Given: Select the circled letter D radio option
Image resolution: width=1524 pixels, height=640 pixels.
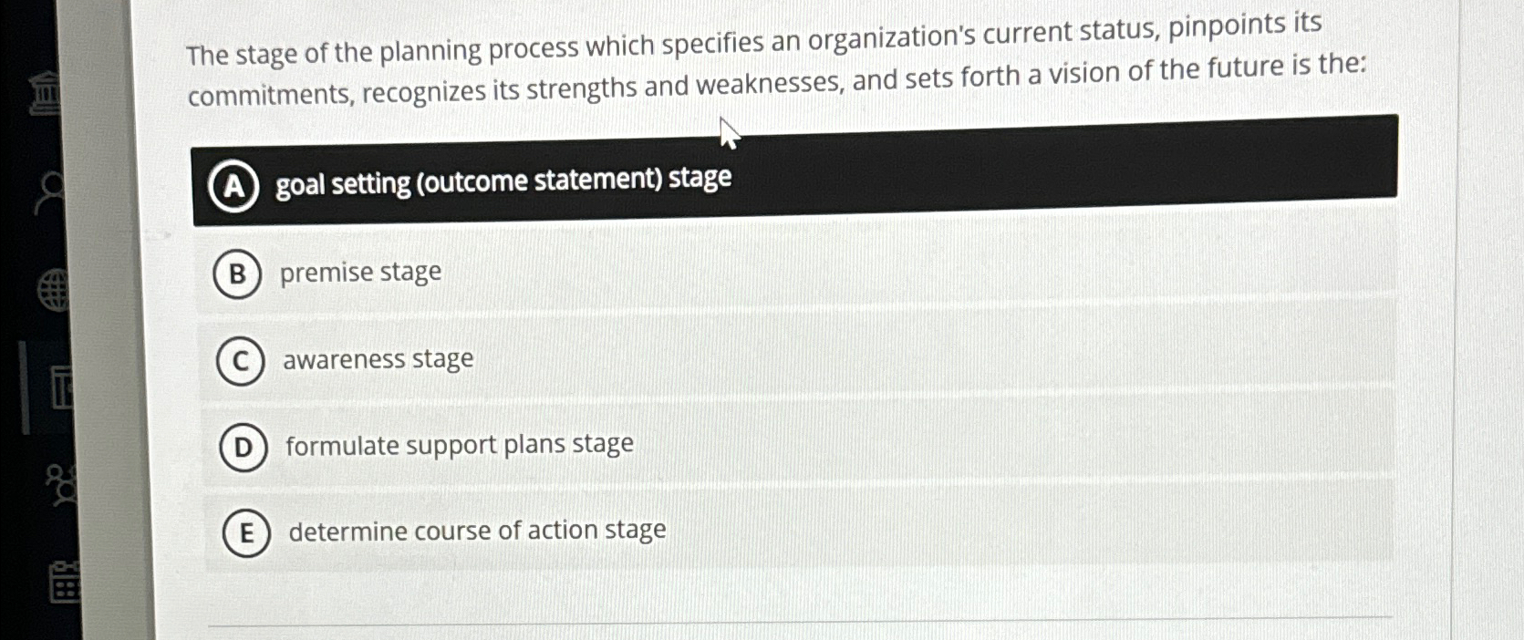Looking at the screenshot, I should point(243,447).
